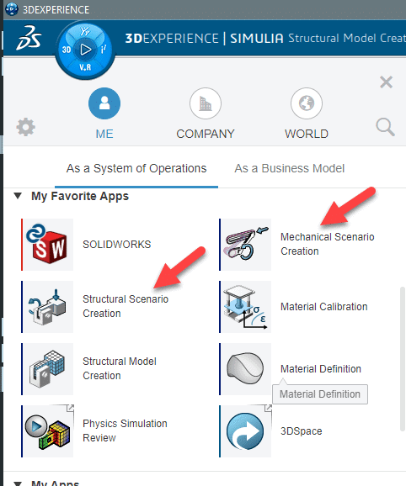The width and height of the screenshot is (406, 486).
Task: Open the SOLIDWORKS app icon
Action: click(x=47, y=245)
